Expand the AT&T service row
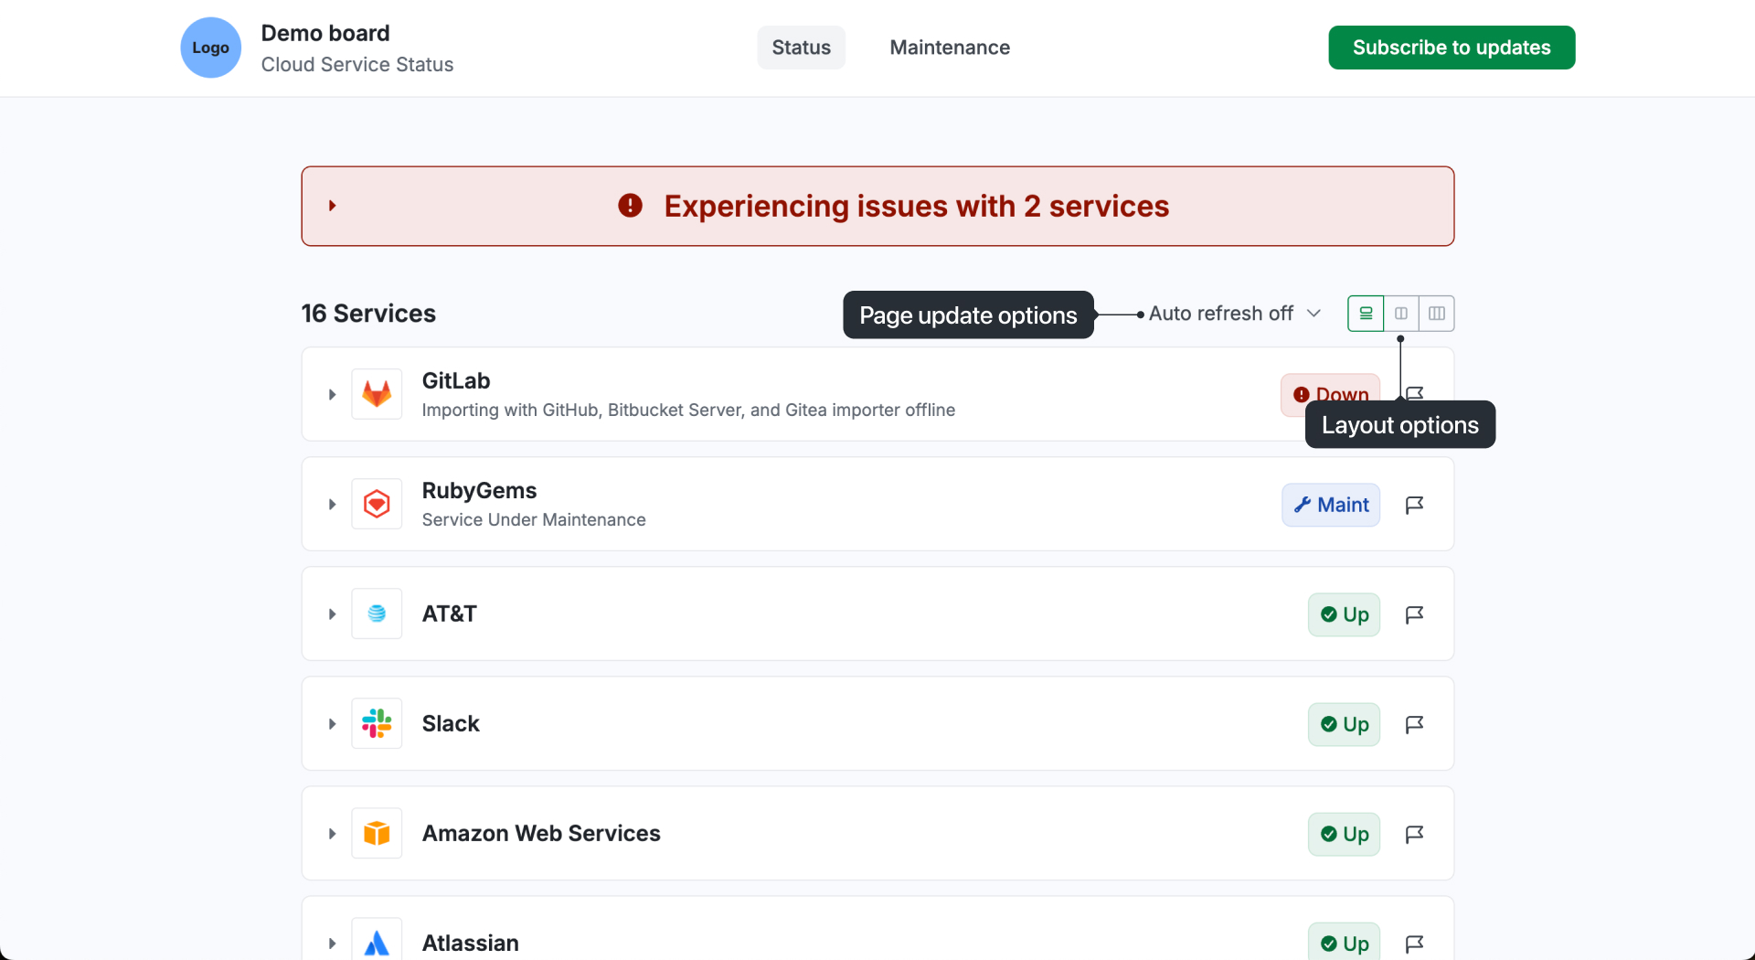The height and width of the screenshot is (960, 1755). click(333, 613)
